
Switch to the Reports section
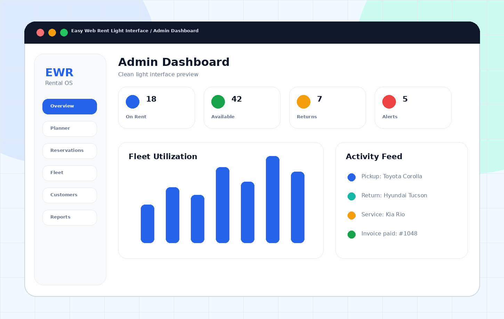pyautogui.click(x=70, y=217)
